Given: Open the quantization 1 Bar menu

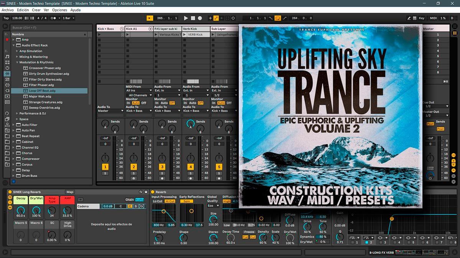Looking at the screenshot, I should (x=69, y=18).
